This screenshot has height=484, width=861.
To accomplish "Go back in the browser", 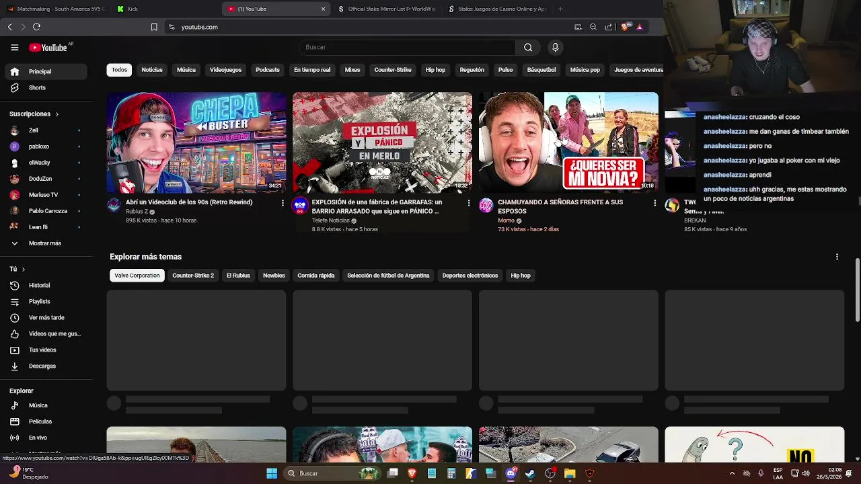I will [10, 27].
